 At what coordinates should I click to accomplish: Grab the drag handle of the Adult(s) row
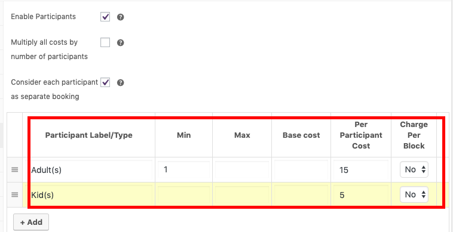point(15,170)
